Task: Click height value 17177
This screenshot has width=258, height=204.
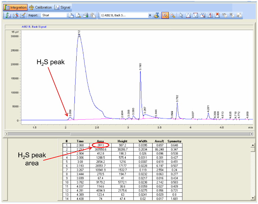Action: point(122,166)
